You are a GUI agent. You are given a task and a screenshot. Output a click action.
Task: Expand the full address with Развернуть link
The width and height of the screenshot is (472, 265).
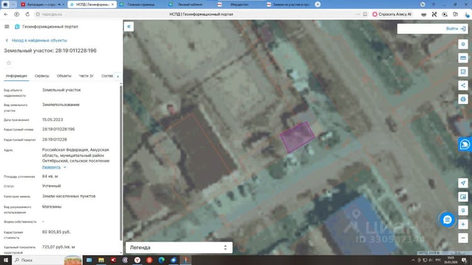click(51, 167)
